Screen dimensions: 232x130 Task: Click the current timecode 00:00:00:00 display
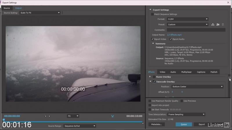pos(12,116)
